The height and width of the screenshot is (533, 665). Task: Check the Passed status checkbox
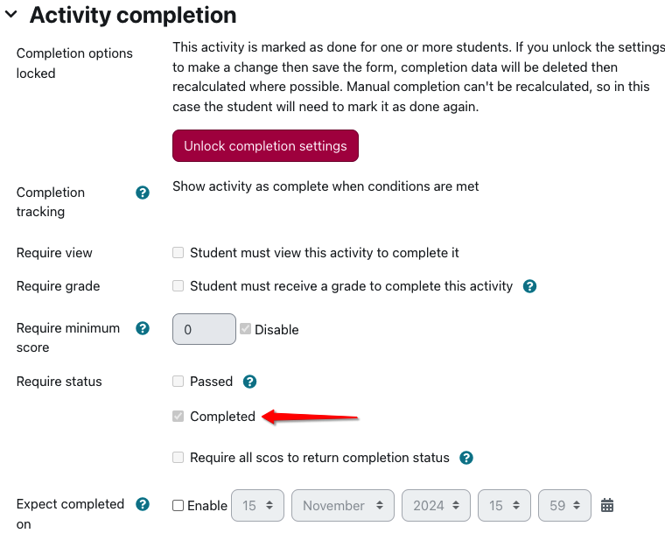[x=178, y=381]
